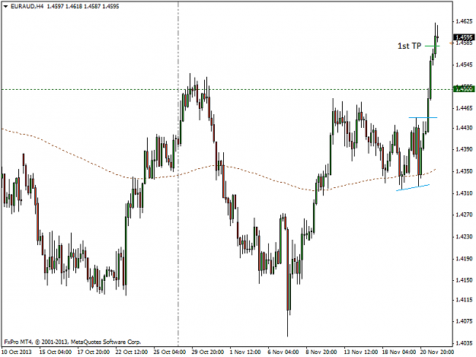The height and width of the screenshot is (357, 476).
Task: Select the green 1.4500 level price tag
Action: [464, 89]
